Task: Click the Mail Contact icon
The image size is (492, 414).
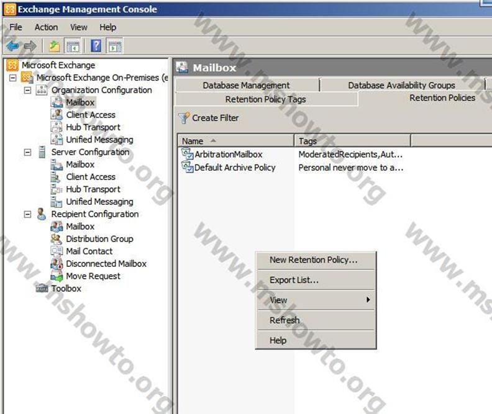Action: click(57, 251)
